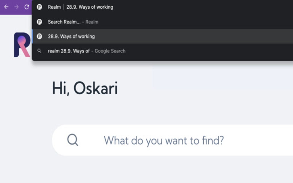Reload the page using the refresh icon
The image size is (293, 183).
tap(27, 7)
